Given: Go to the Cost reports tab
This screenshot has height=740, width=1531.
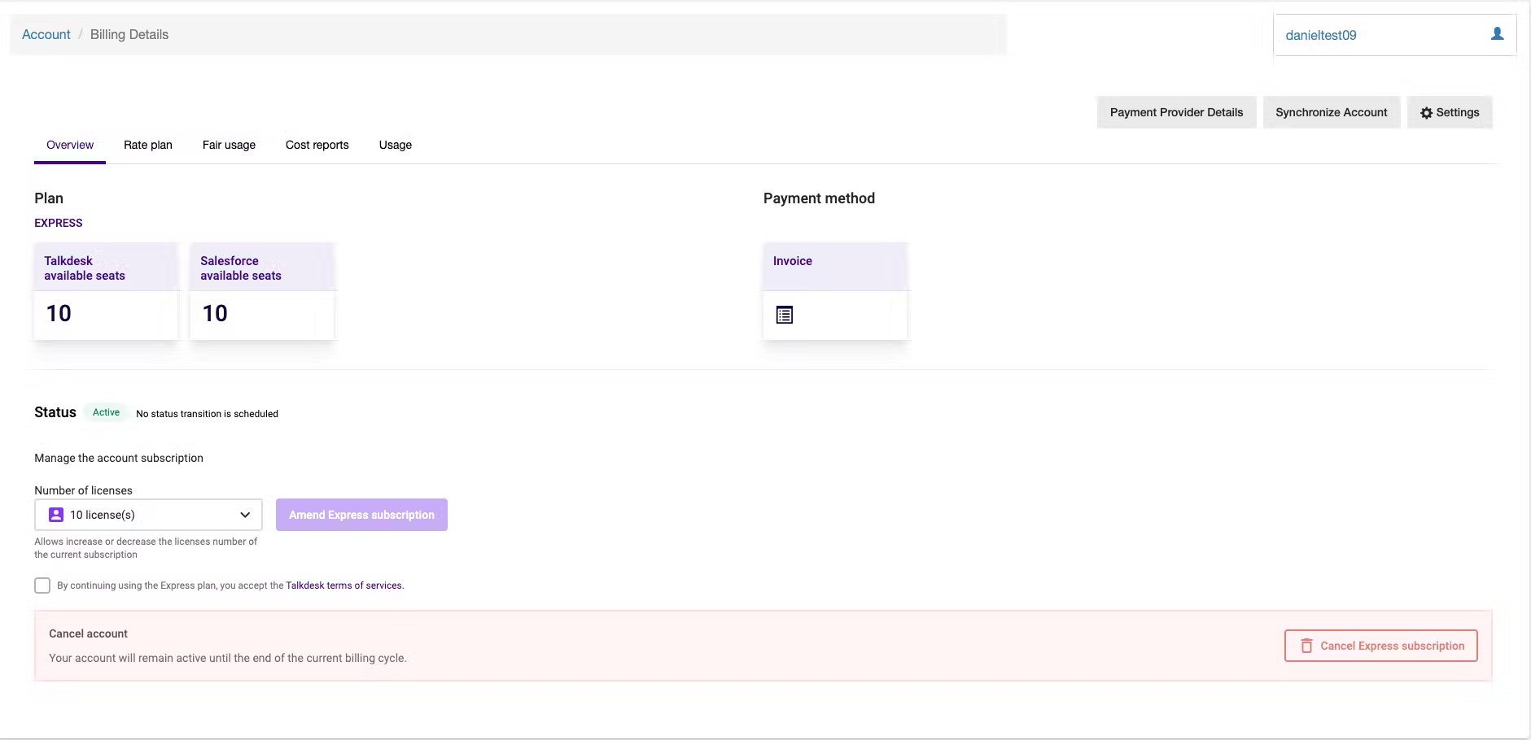Looking at the screenshot, I should click(317, 145).
